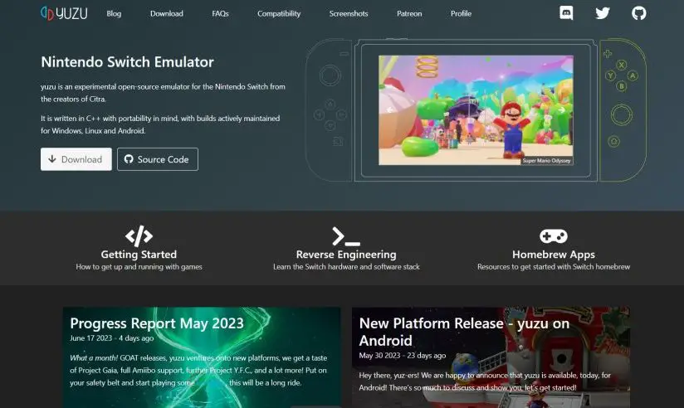Image resolution: width=684 pixels, height=408 pixels.
Task: Click 'Learn the Switch hardware and software stack'
Action: coord(346,266)
